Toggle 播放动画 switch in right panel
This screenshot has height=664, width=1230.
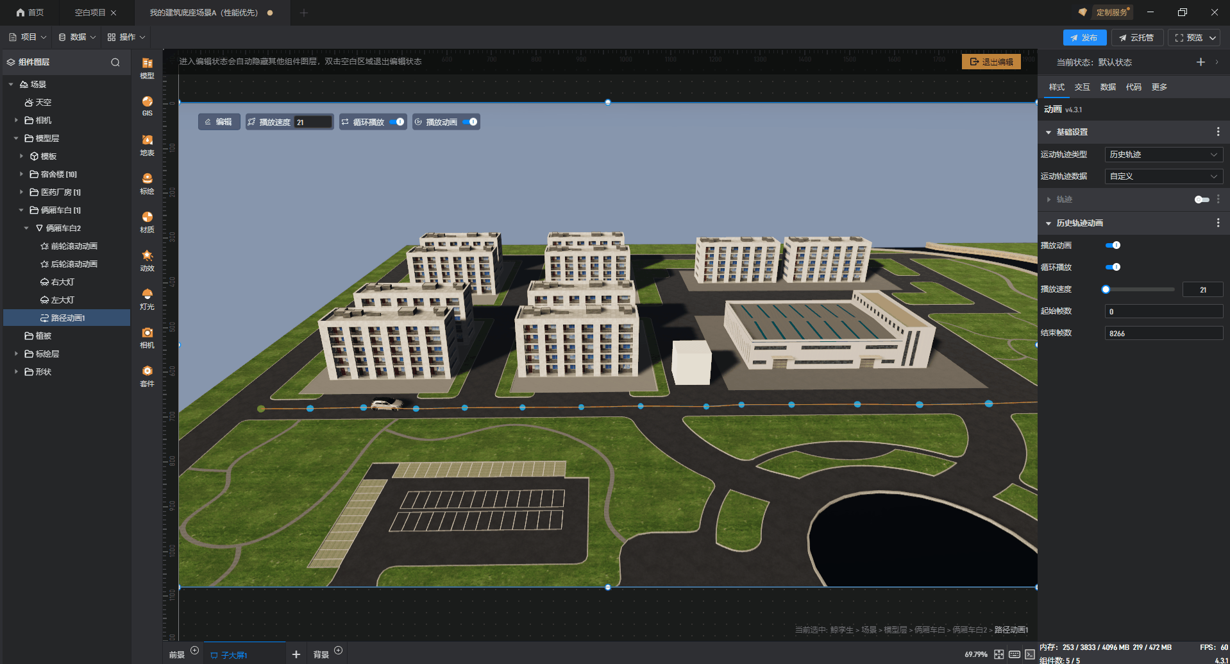(x=1113, y=245)
